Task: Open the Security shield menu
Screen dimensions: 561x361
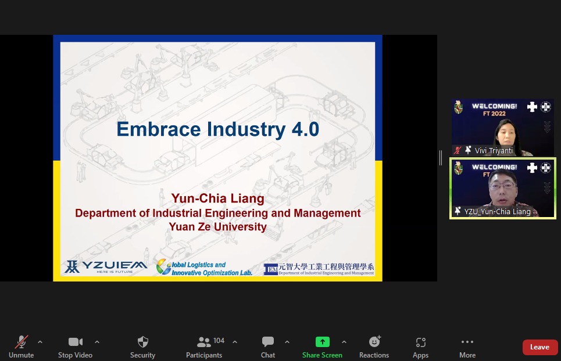Action: point(142,347)
